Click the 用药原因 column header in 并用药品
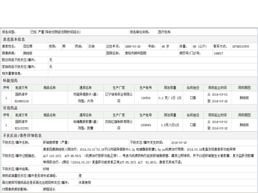258x193 pixels. tap(244, 115)
